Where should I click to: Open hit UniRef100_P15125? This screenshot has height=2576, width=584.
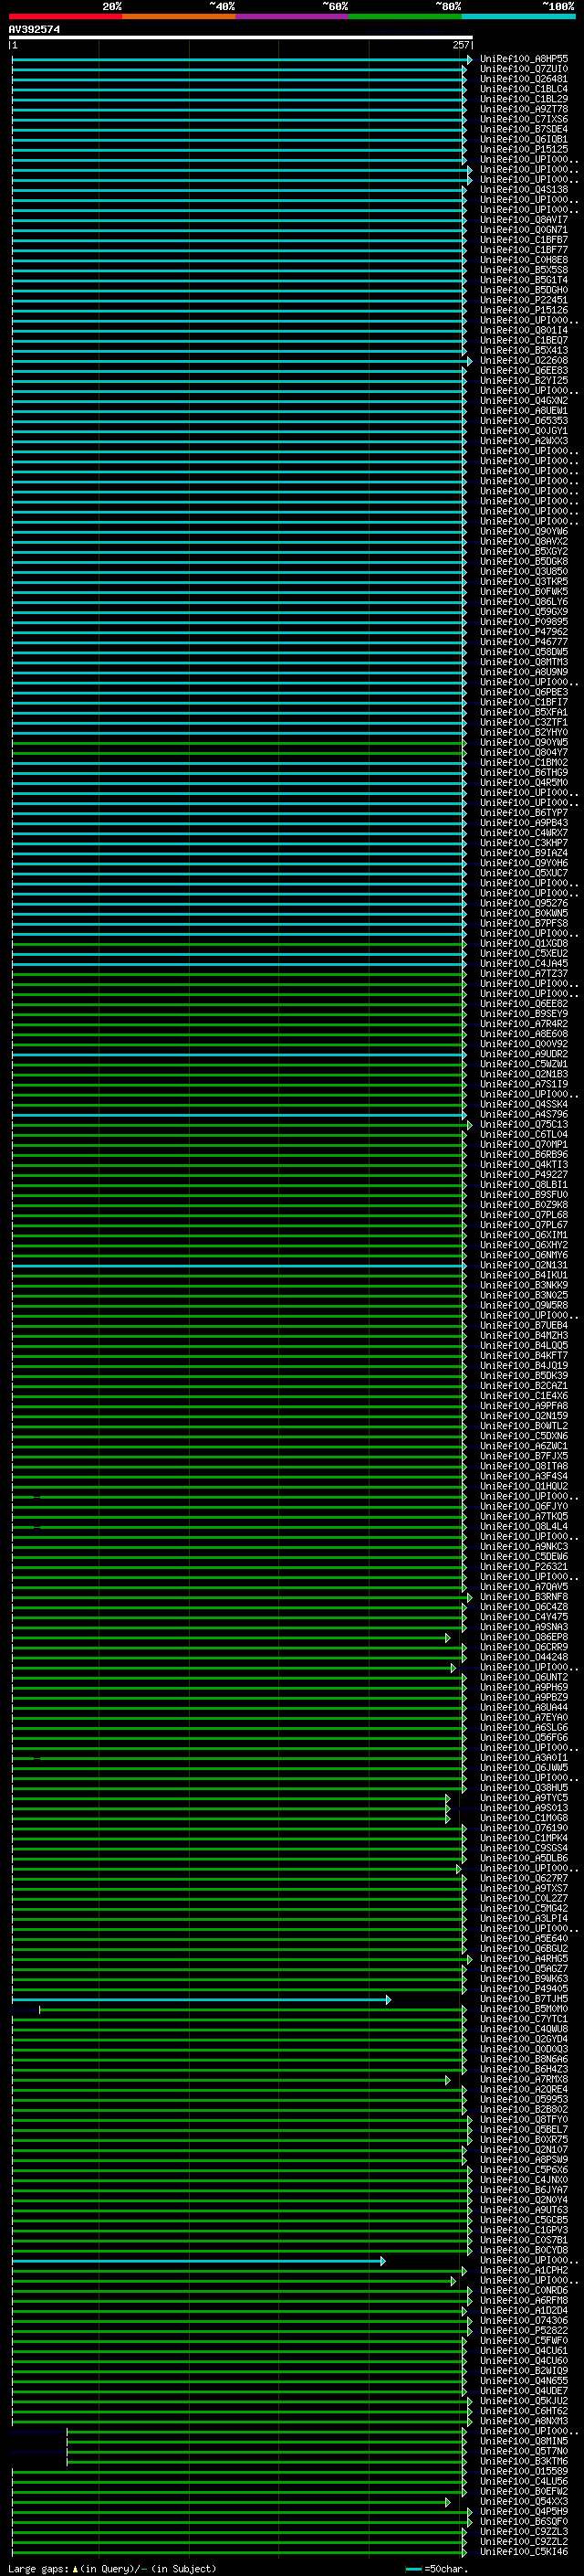click(524, 149)
